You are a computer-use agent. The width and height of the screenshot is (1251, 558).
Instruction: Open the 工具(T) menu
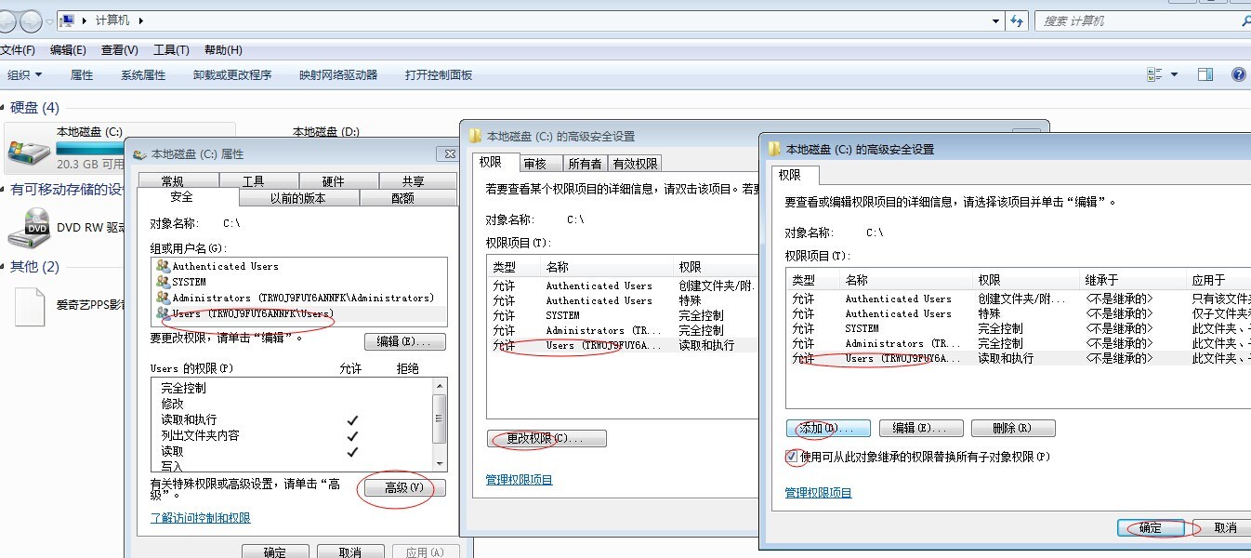click(171, 50)
